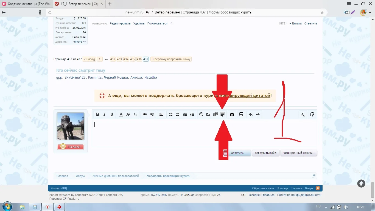Toggle bold formatting in the reply editor
This screenshot has height=211, width=375.
tap(97, 115)
